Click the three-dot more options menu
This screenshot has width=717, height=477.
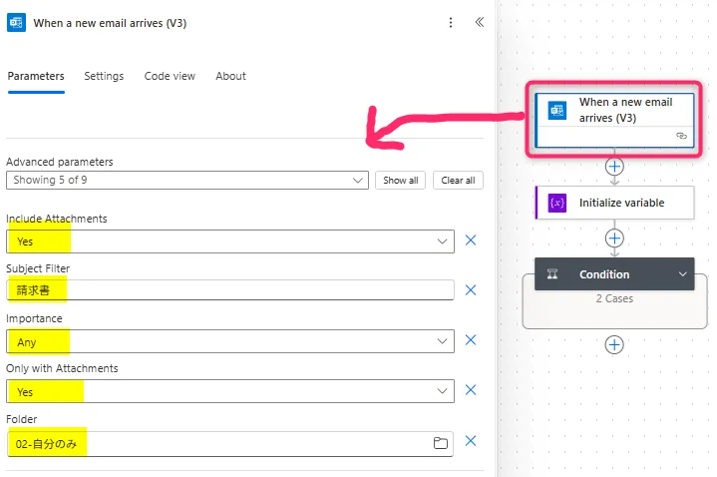(451, 23)
